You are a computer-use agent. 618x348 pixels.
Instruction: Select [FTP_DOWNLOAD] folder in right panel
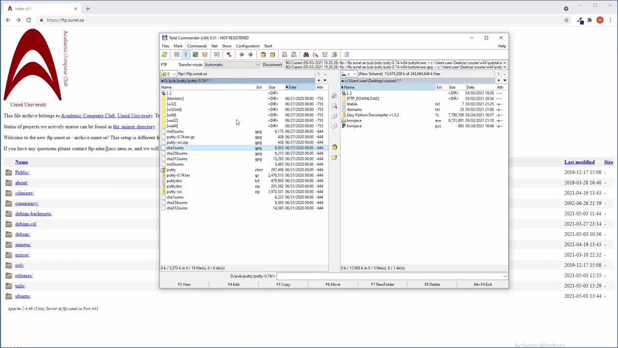click(x=363, y=99)
